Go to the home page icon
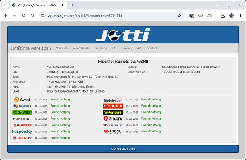The image size is (246, 160). click(x=32, y=16)
